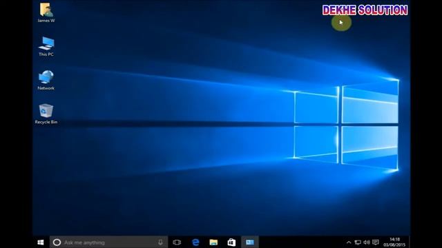442x248 pixels.
Task: Open the Store app from taskbar
Action: point(231,242)
